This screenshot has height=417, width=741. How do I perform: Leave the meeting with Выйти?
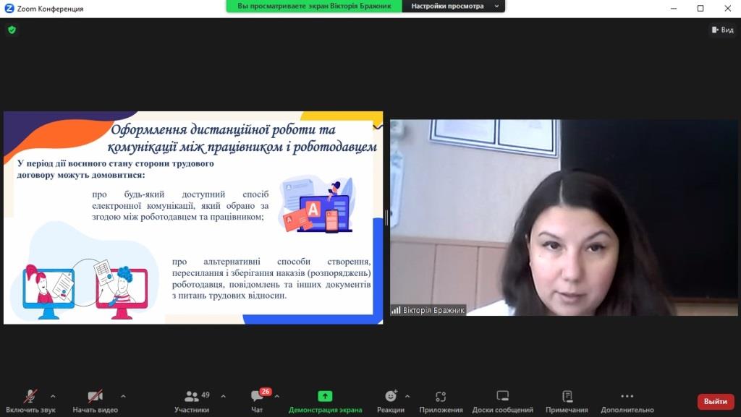click(716, 401)
